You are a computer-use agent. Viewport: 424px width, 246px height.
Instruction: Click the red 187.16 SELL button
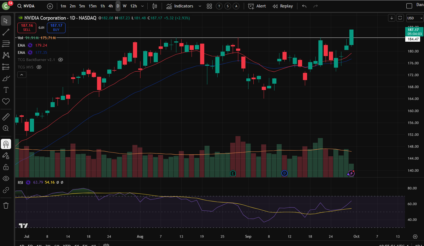point(27,28)
